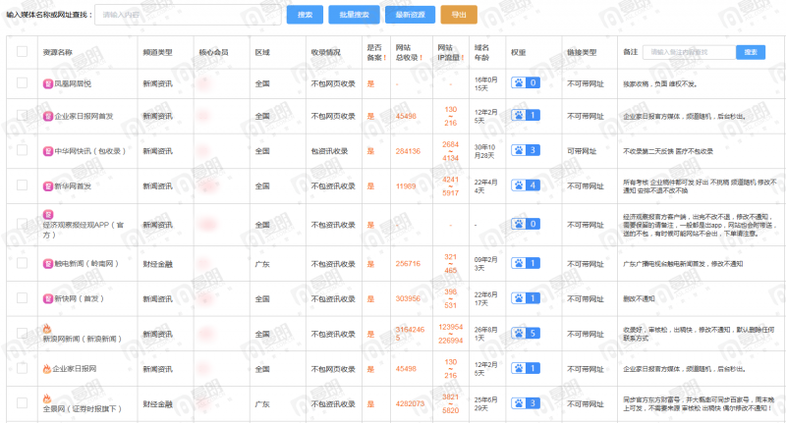Click the weight badge 0 in 经济观察报 row
This screenshot has width=786, height=423.
click(526, 223)
